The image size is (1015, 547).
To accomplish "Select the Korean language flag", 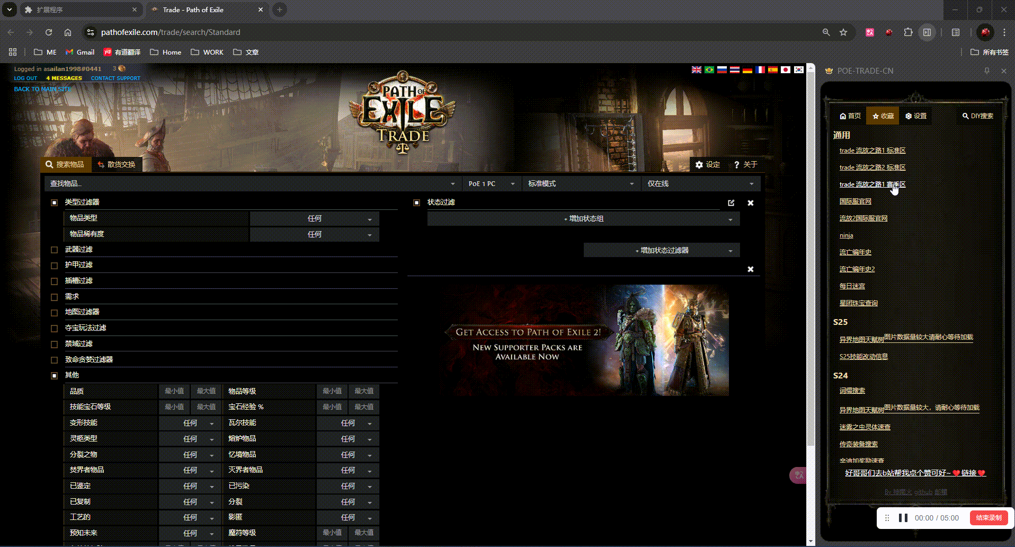I will [798, 70].
